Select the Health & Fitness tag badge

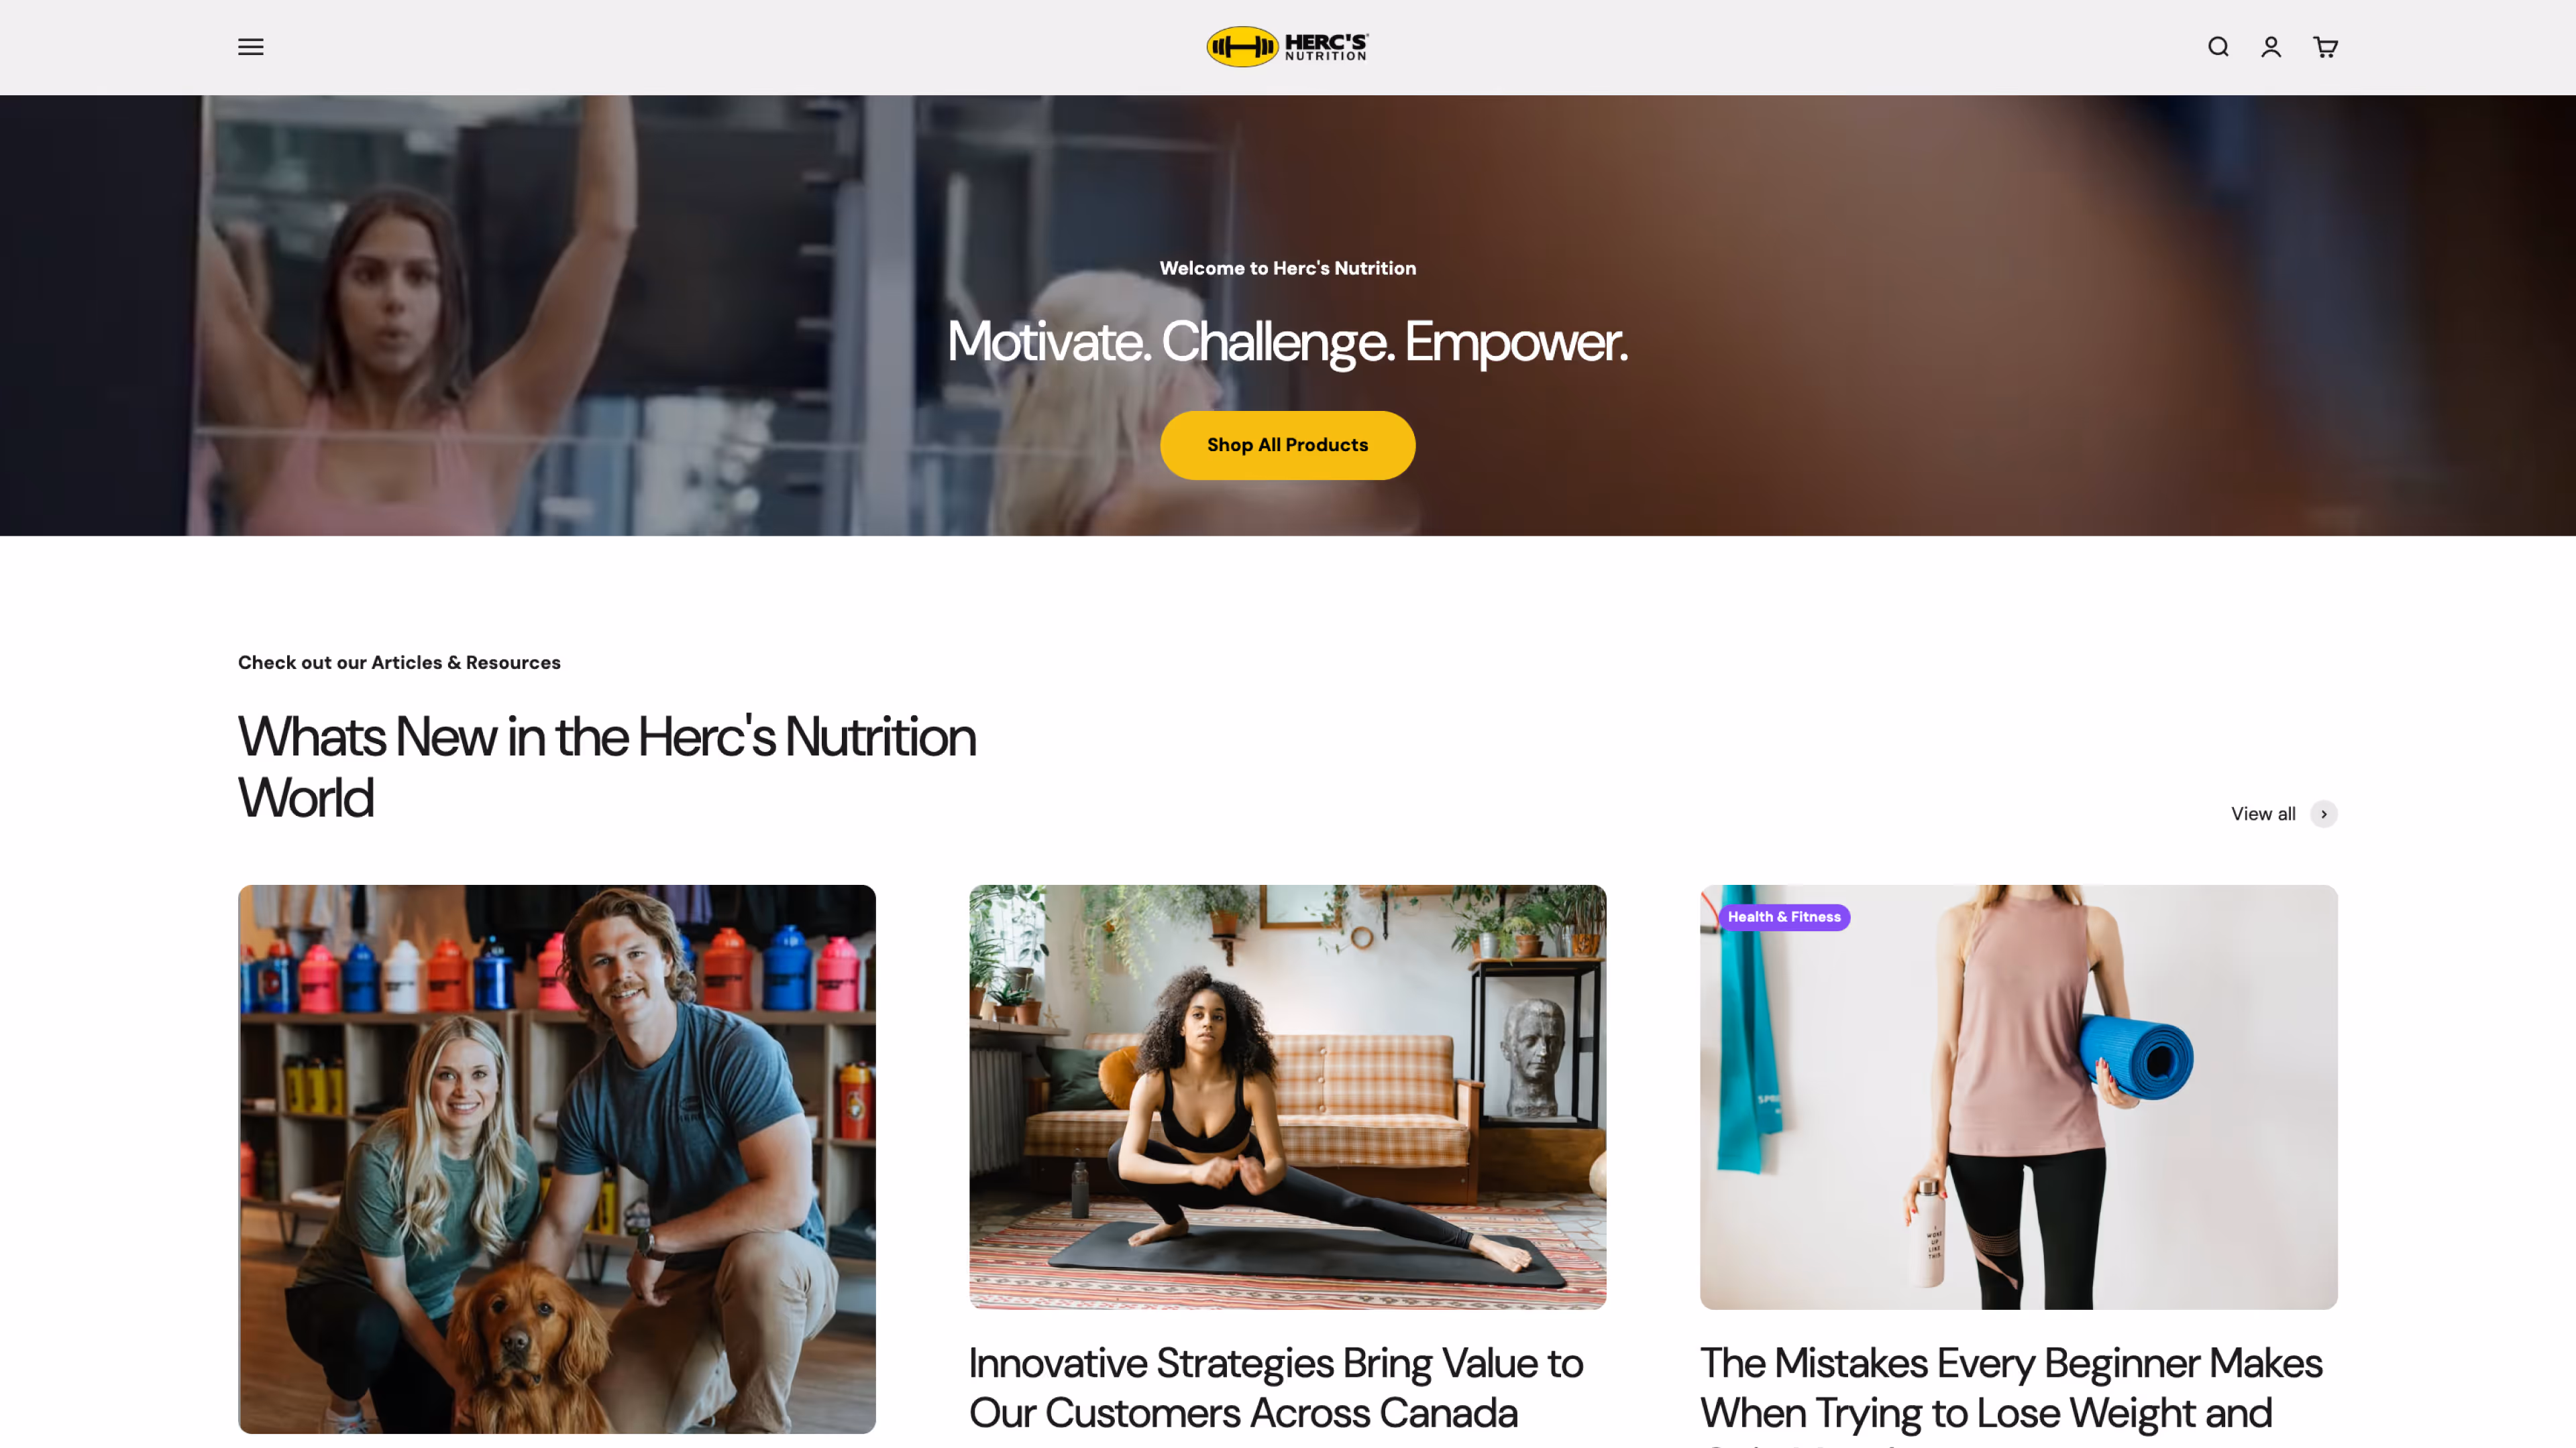(x=1784, y=917)
